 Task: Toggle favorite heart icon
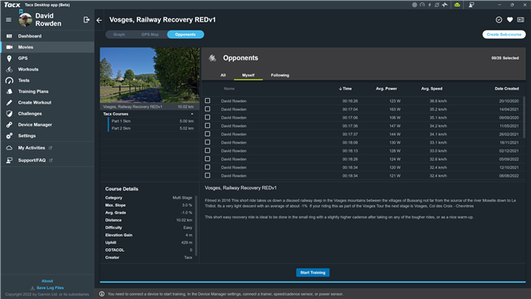509,20
